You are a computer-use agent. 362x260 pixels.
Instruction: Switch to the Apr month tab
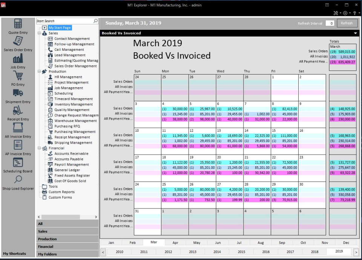click(x=175, y=243)
